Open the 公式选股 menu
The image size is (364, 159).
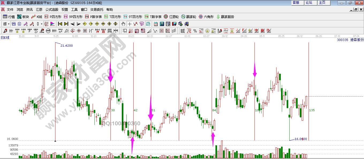pyautogui.click(x=52, y=9)
